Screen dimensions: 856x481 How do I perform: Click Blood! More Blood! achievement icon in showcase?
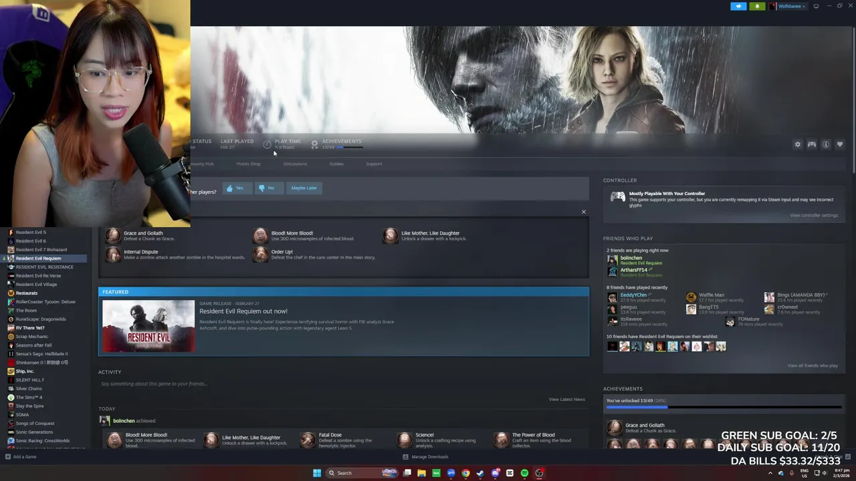click(261, 236)
